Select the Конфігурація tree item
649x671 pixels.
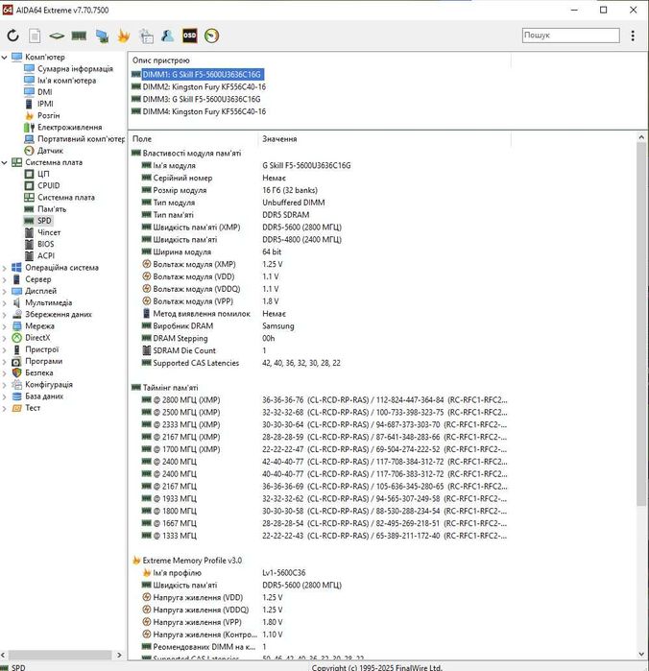[49, 385]
